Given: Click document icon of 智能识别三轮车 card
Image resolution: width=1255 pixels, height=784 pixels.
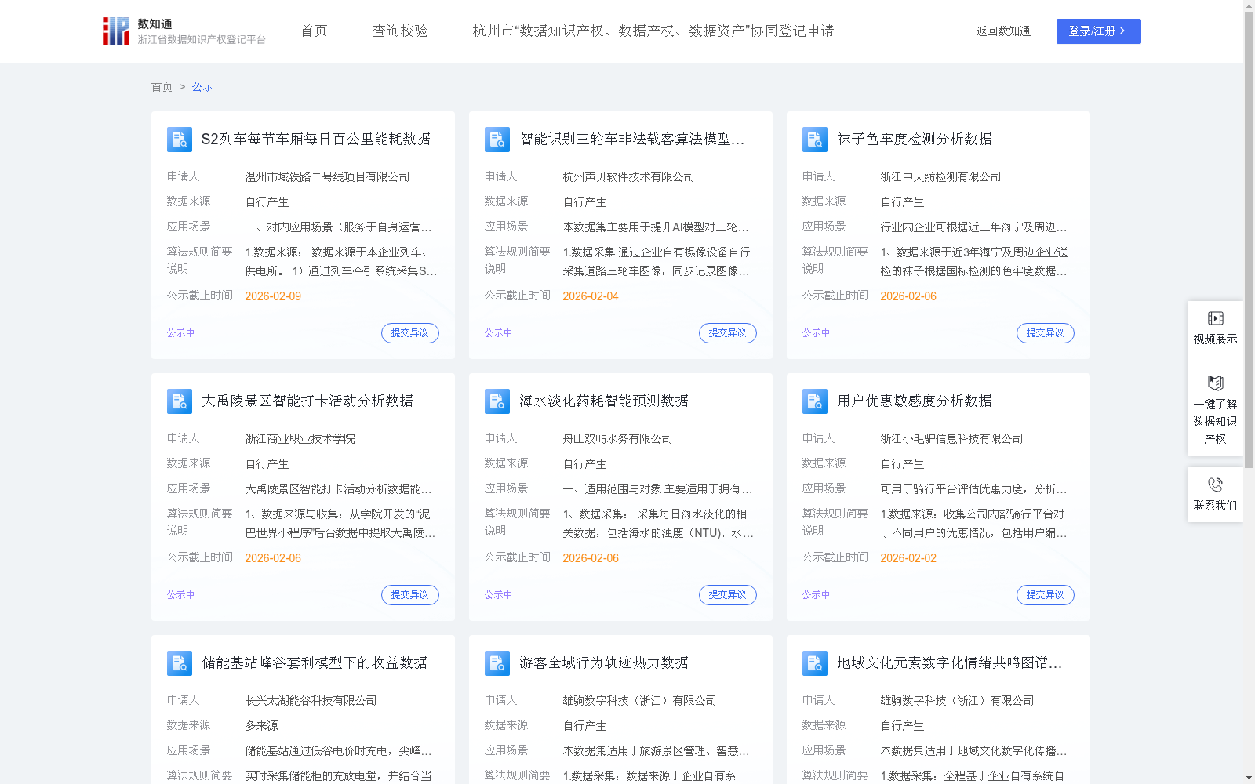Looking at the screenshot, I should click(x=497, y=140).
